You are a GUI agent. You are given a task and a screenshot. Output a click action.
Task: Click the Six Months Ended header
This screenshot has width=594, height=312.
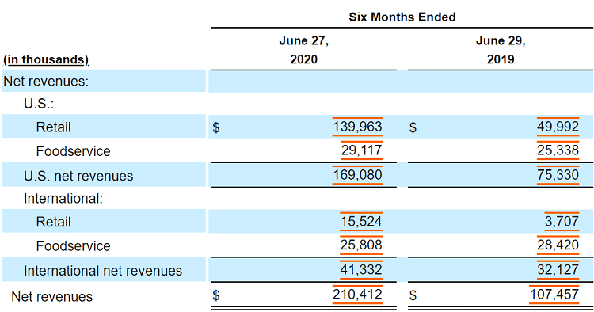click(402, 17)
